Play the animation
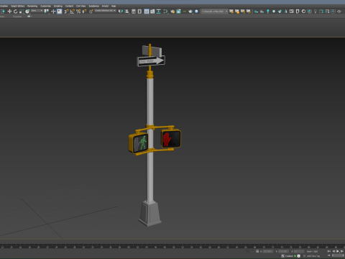The width and height of the screenshot is (345, 259). pyautogui.click(x=338, y=251)
